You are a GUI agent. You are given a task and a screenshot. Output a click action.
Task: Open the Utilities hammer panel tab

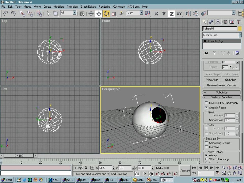[239, 22]
